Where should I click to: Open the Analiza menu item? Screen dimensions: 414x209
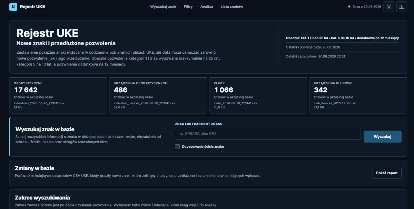point(207,7)
